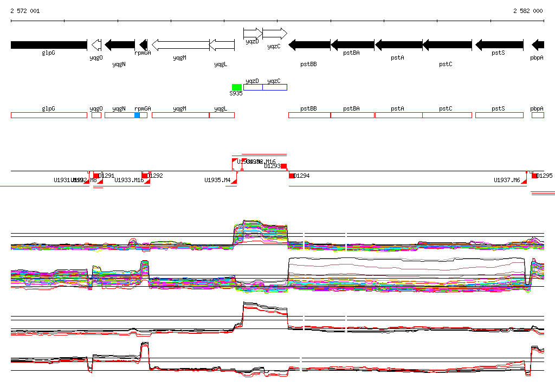Image resolution: width=555 pixels, height=387 pixels.
Task: Select the U1933.M16 upshift marker label
Action: click(x=129, y=180)
